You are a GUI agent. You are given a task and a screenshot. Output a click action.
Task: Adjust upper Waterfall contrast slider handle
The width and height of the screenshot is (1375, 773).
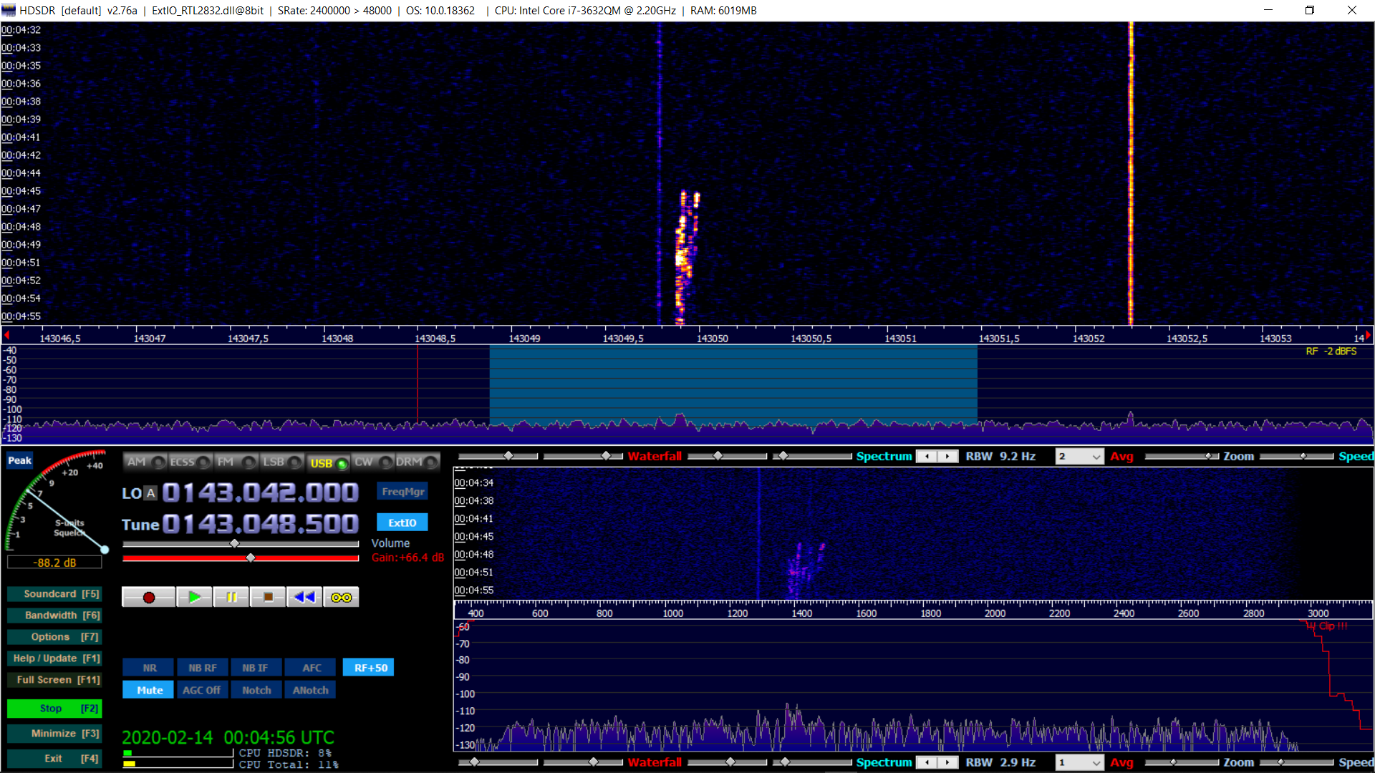pos(606,456)
